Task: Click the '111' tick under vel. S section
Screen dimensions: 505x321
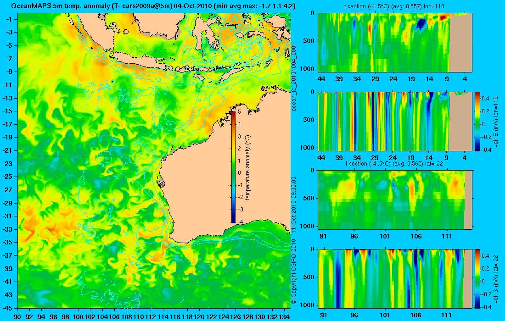Action: tap(447, 315)
